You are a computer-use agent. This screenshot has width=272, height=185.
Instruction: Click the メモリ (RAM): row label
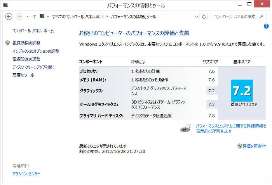pos(92,80)
